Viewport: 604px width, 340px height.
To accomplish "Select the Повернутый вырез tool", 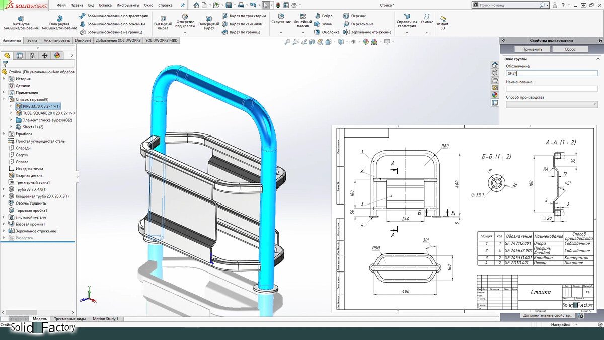I will [x=209, y=21].
